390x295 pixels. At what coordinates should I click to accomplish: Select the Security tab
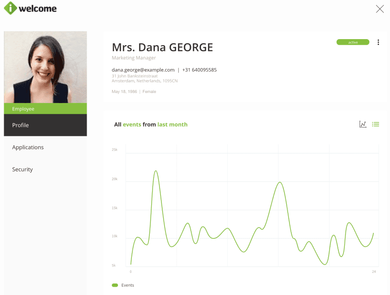(23, 169)
